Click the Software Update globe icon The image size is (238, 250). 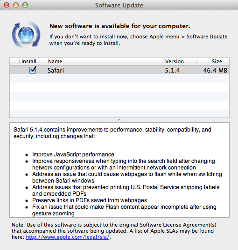click(x=26, y=35)
